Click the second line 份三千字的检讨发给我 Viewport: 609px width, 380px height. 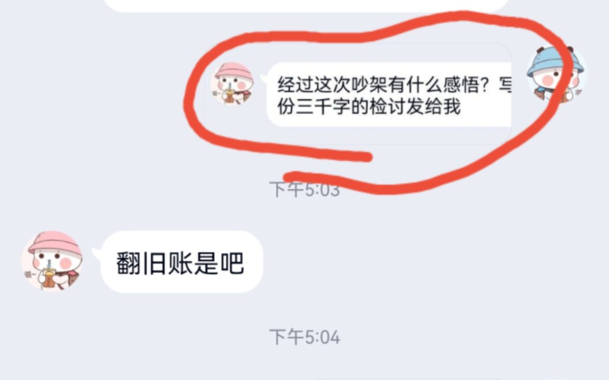click(x=369, y=107)
